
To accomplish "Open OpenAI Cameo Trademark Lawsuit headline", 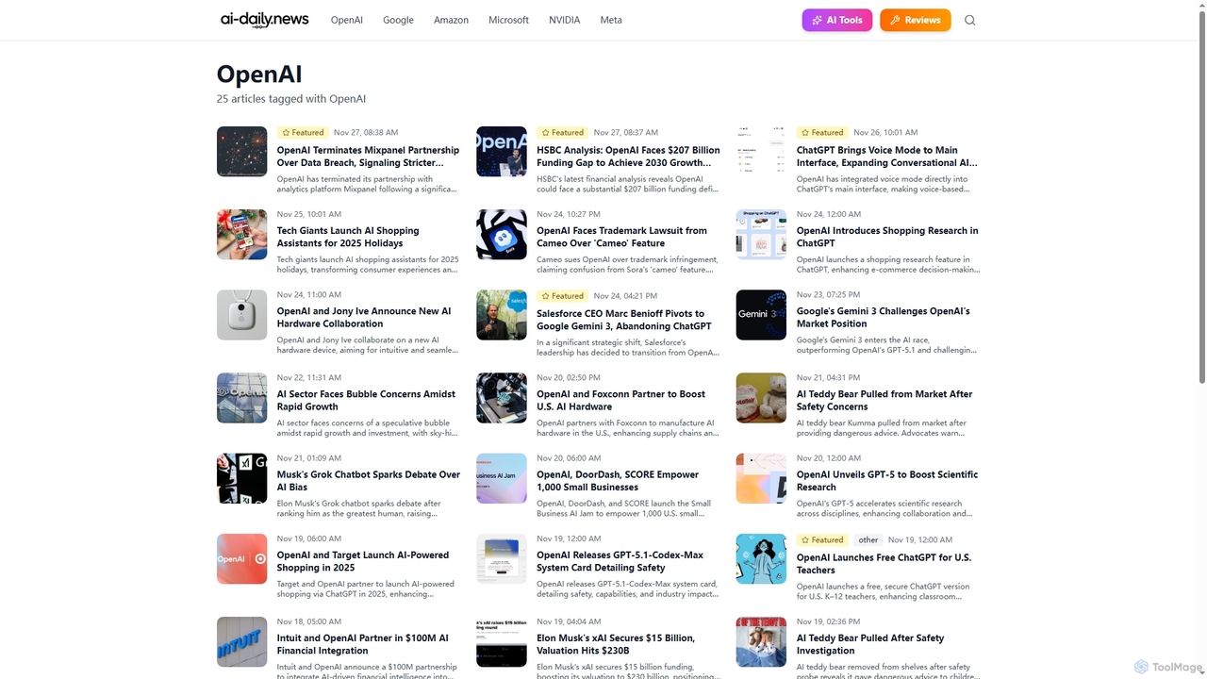I will (622, 237).
